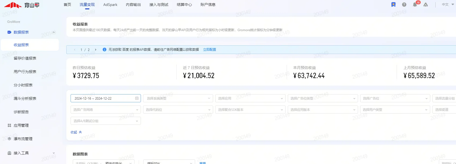Open the 选择渠道 dropdown
Screen dimensions: 456x164
click(444, 110)
